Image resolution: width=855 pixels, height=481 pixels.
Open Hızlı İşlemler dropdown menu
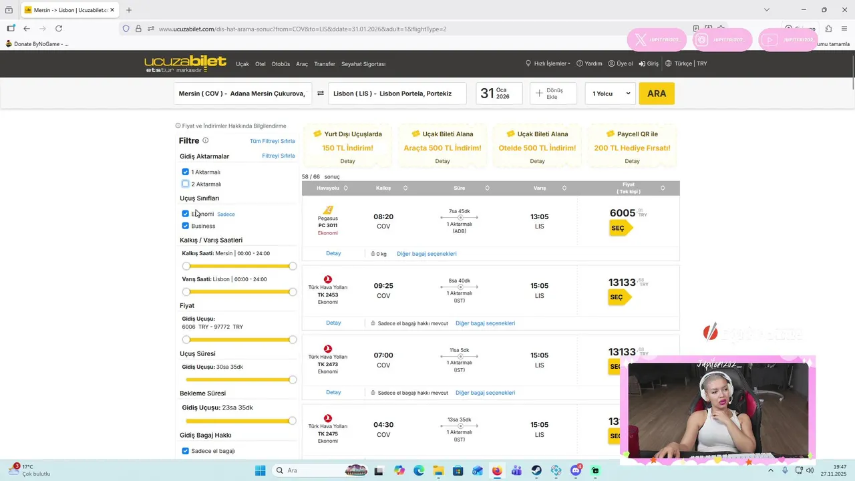[x=548, y=63]
